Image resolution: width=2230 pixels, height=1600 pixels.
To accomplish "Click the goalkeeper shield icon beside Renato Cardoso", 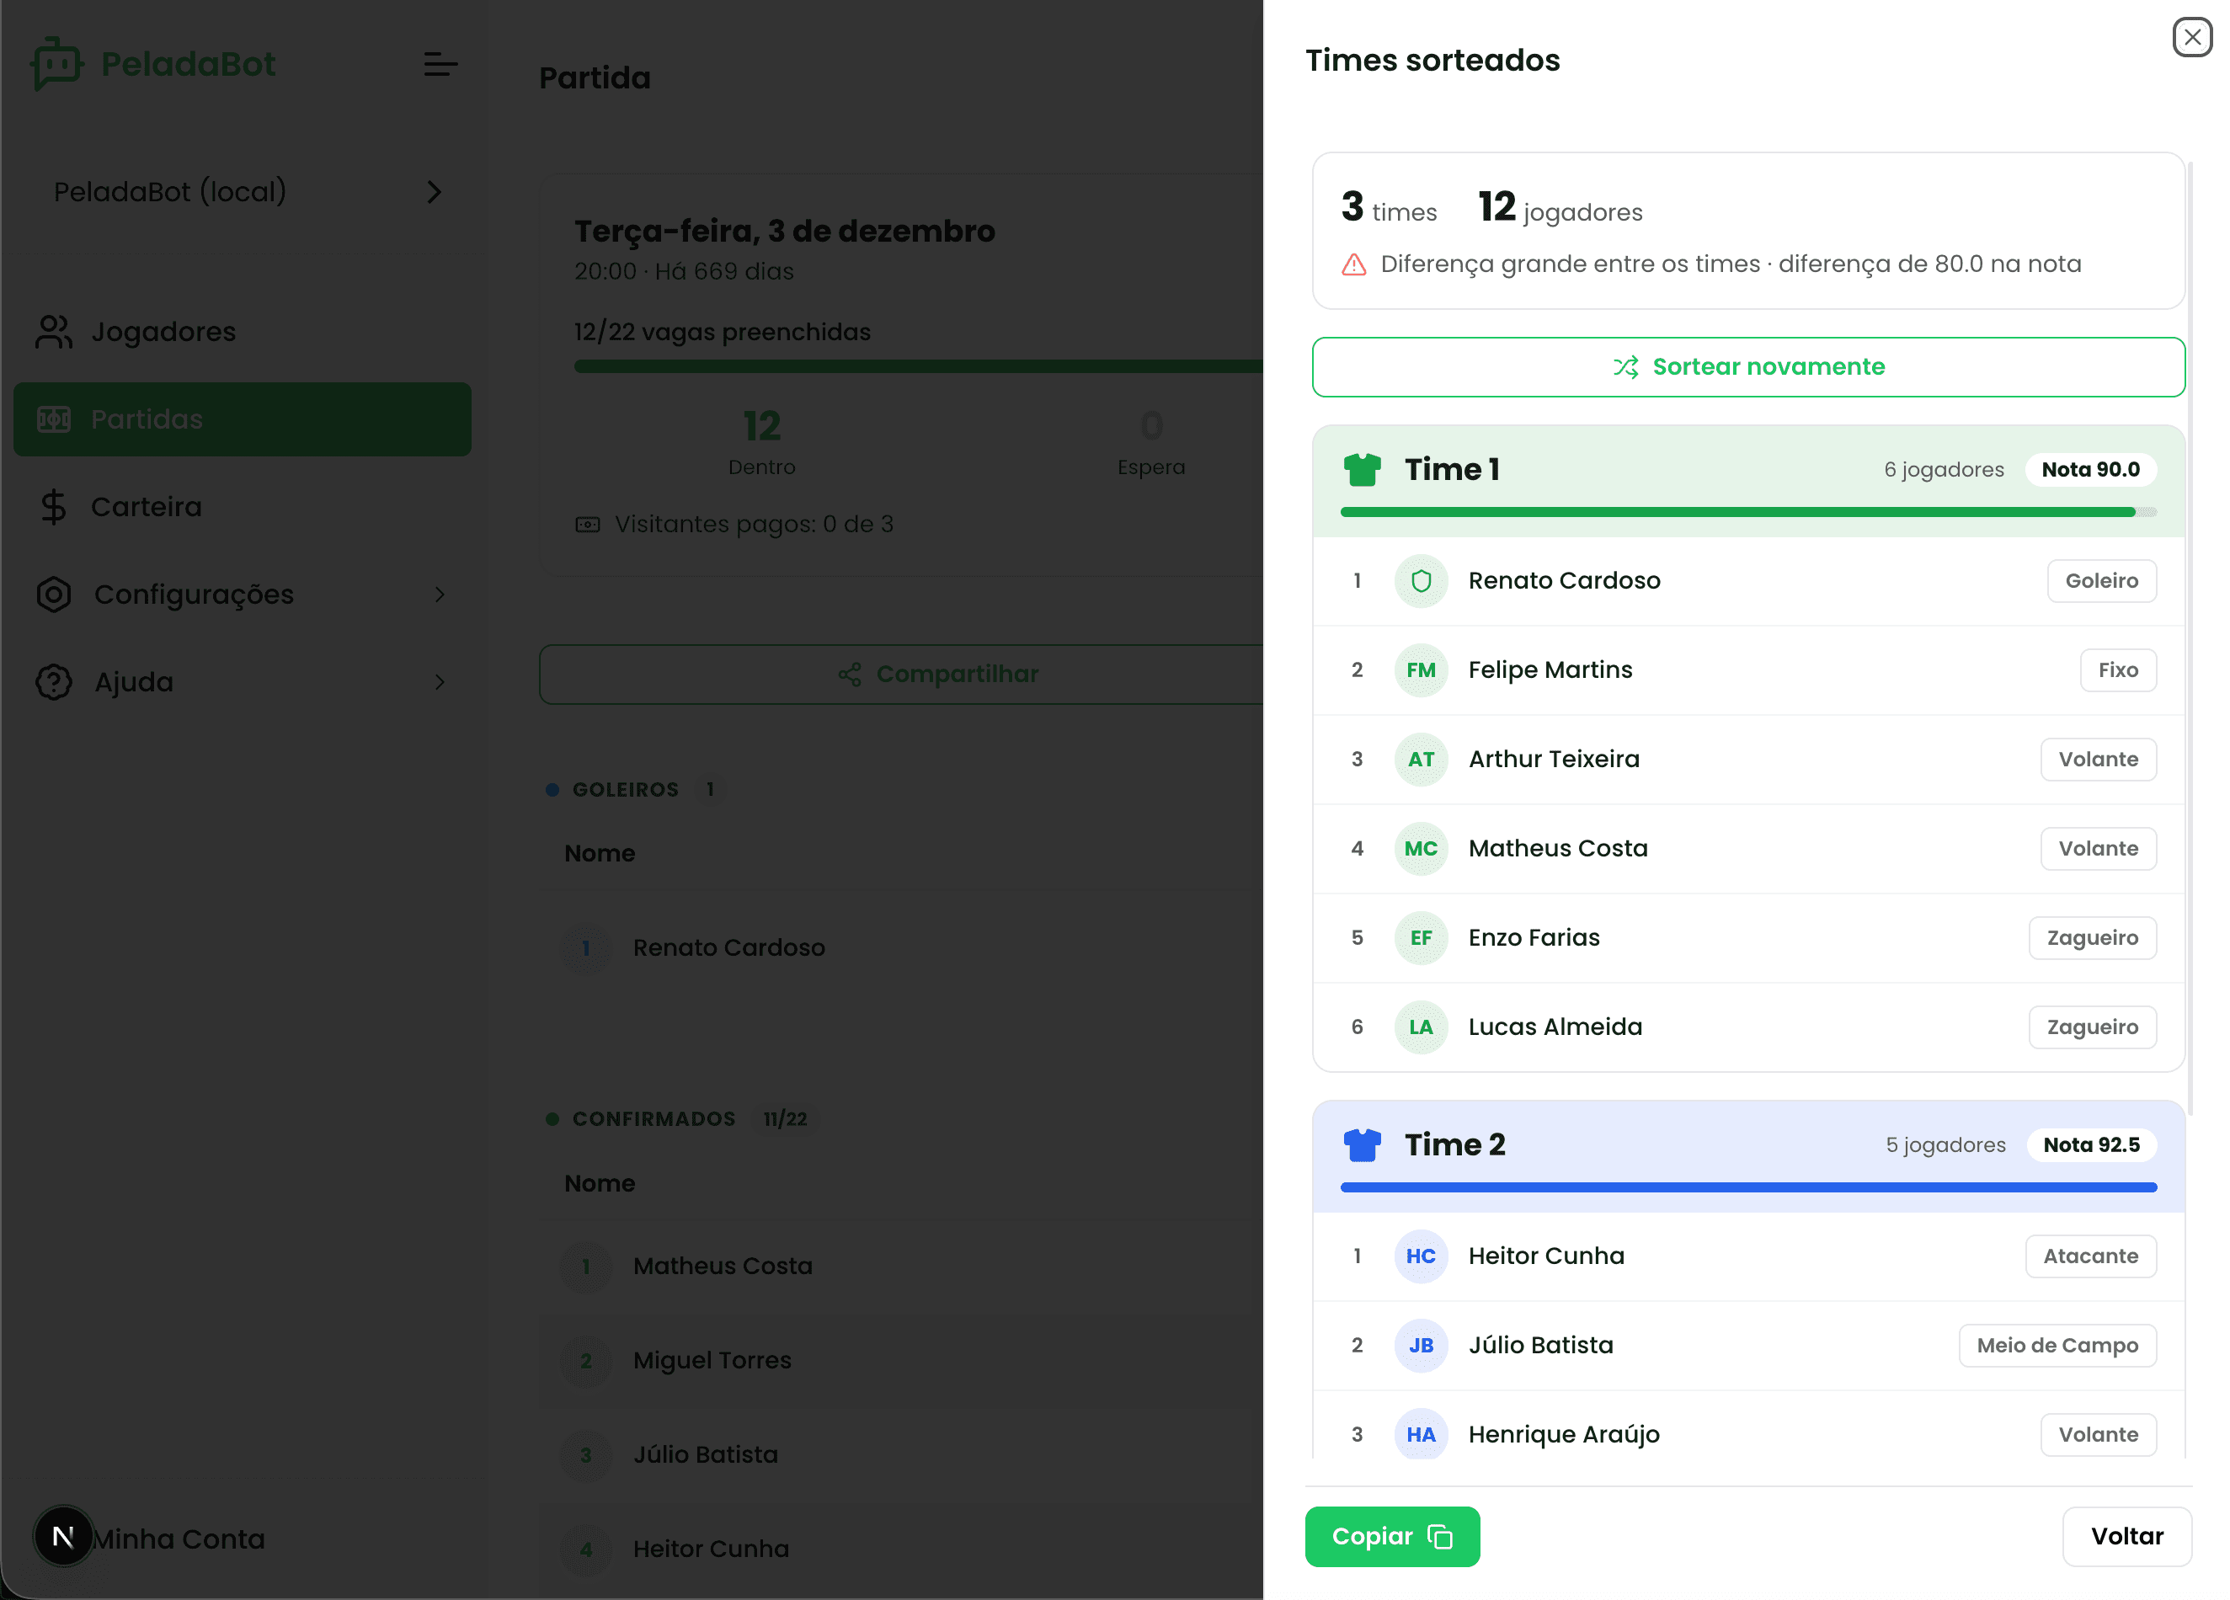I will pyautogui.click(x=1421, y=581).
